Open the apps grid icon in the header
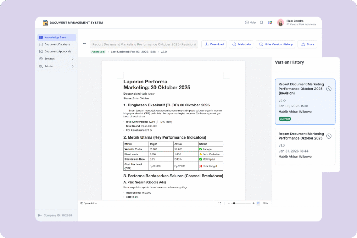The image size is (357, 238). [270, 22]
